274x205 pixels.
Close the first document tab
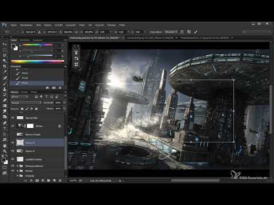(x=123, y=38)
